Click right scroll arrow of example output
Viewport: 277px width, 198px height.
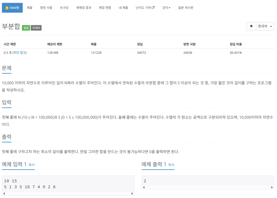pyautogui.click(x=272, y=188)
